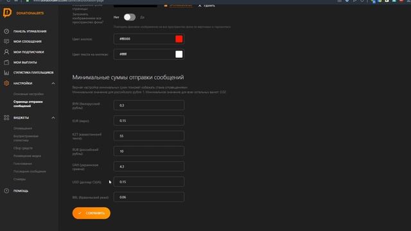Click the button text color hex input
Viewport: 411px width, 231px height.
click(149, 54)
